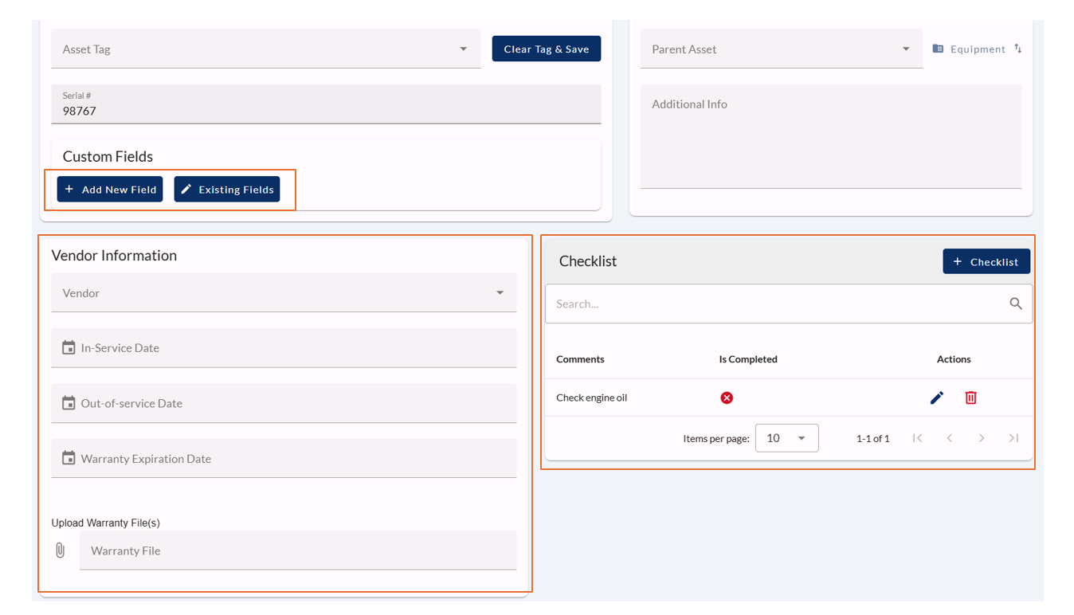This screenshot has width=1074, height=615.
Task: Click the sort arrows icon beside Equipment
Action: [1018, 49]
